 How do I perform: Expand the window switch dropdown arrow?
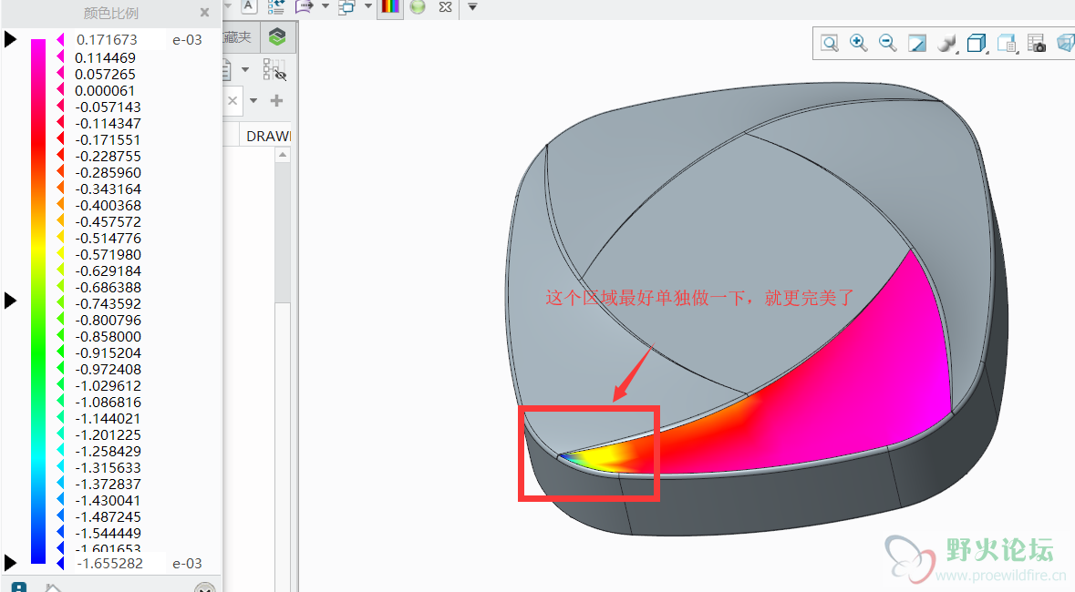click(368, 6)
